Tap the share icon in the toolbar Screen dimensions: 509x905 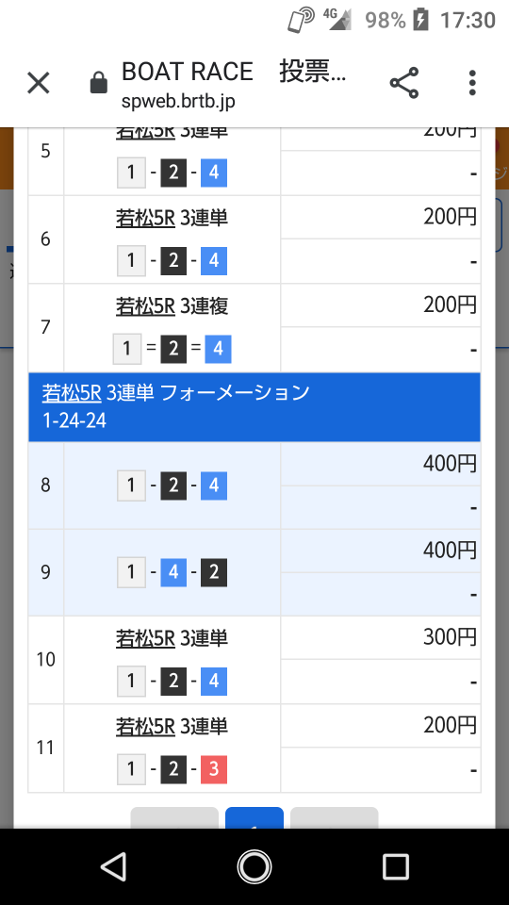[x=404, y=83]
